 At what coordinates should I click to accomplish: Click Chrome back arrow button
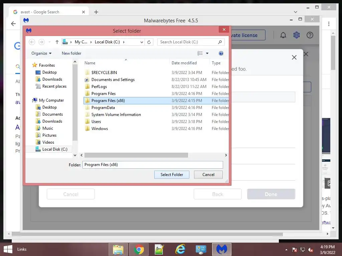pos(13,24)
